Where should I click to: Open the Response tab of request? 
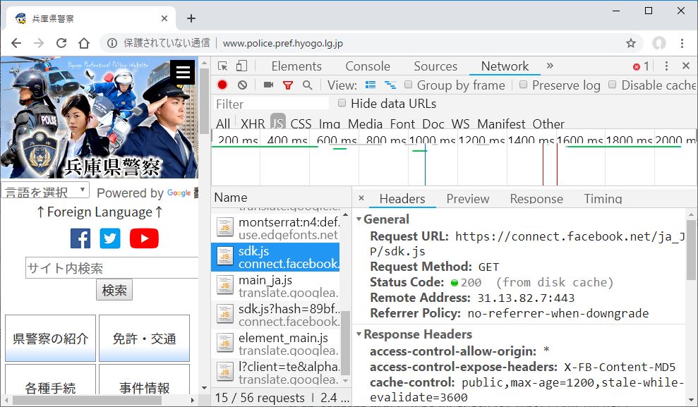coord(536,199)
